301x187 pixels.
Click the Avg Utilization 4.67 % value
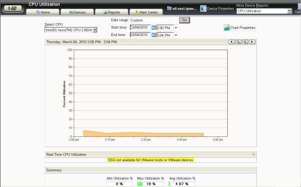tap(182, 183)
